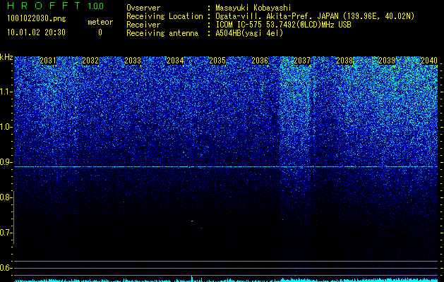Click the 2032 time marker
The height and width of the screenshot is (282, 444).
coord(90,61)
